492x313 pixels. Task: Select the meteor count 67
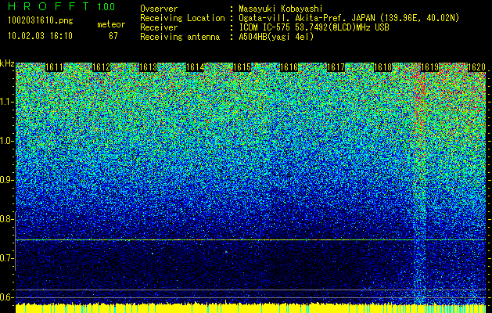tap(113, 36)
